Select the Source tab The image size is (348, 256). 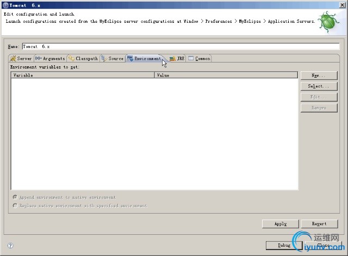click(x=113, y=58)
